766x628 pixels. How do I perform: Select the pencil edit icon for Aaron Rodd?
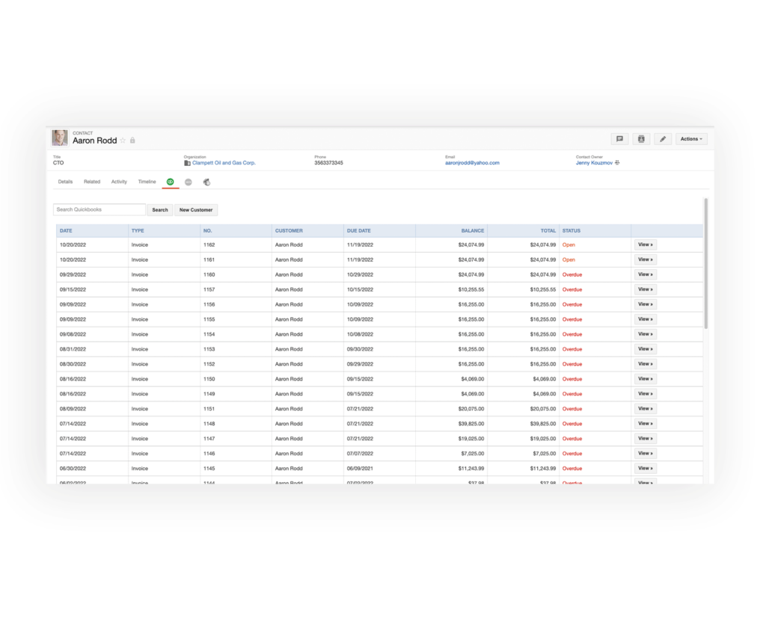pos(663,138)
